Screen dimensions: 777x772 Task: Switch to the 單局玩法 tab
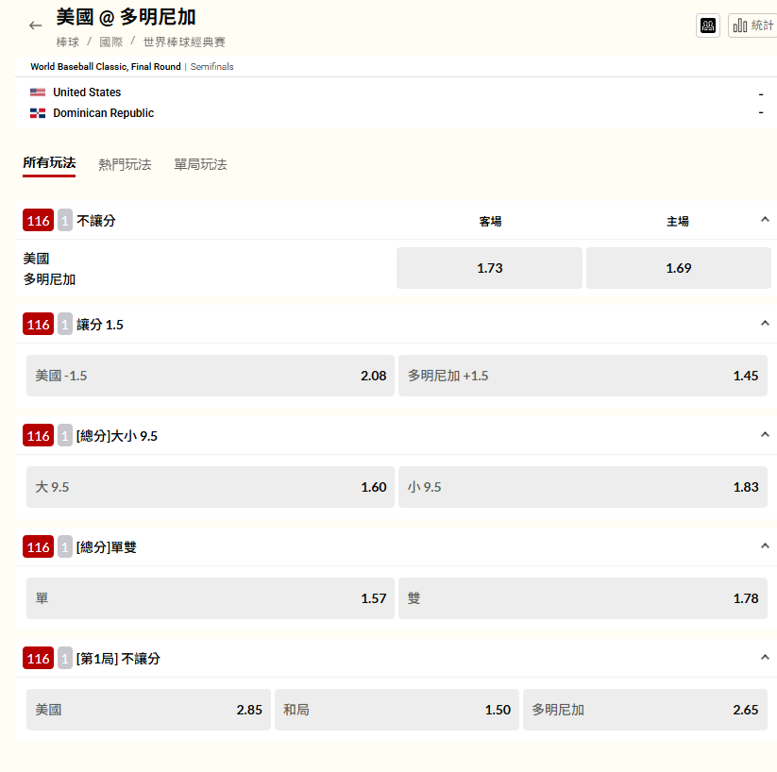click(x=200, y=164)
